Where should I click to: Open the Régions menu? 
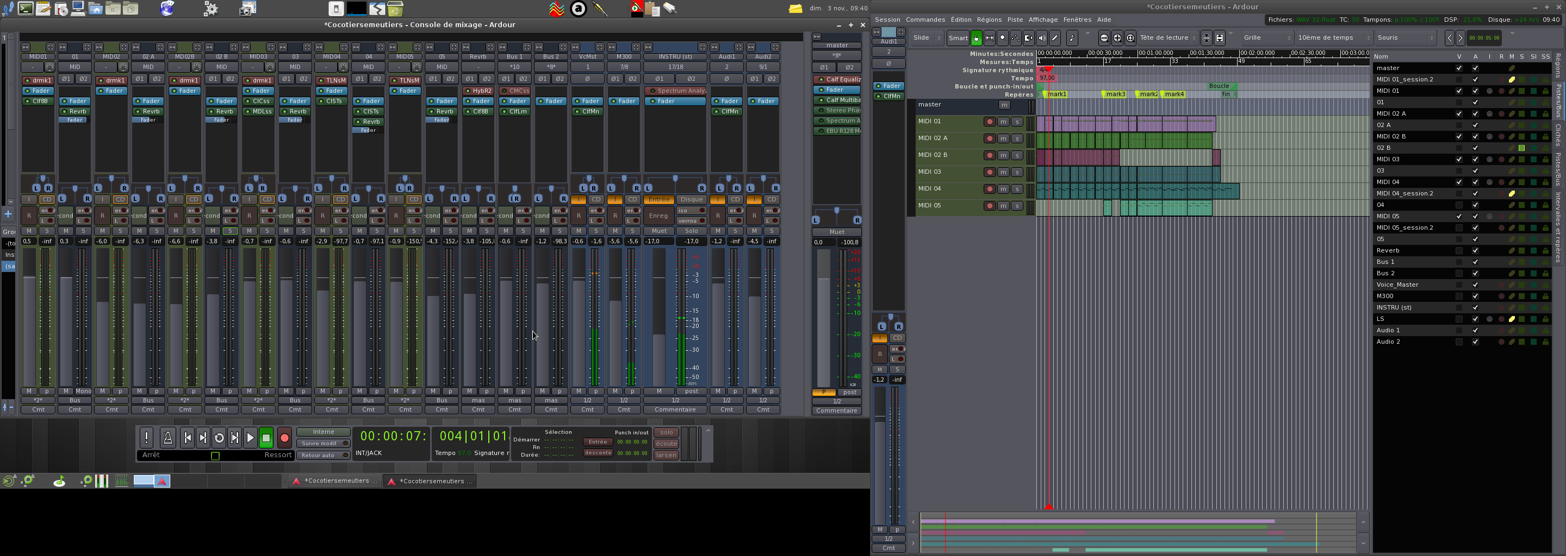click(989, 20)
